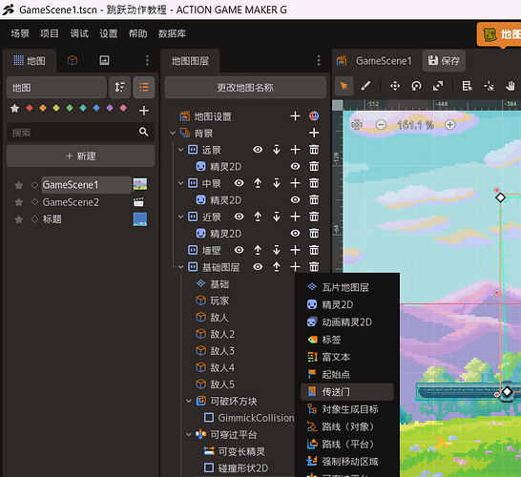This screenshot has height=477, width=521.
Task: Click the globe icon beside 地图设置
Action: tap(314, 116)
